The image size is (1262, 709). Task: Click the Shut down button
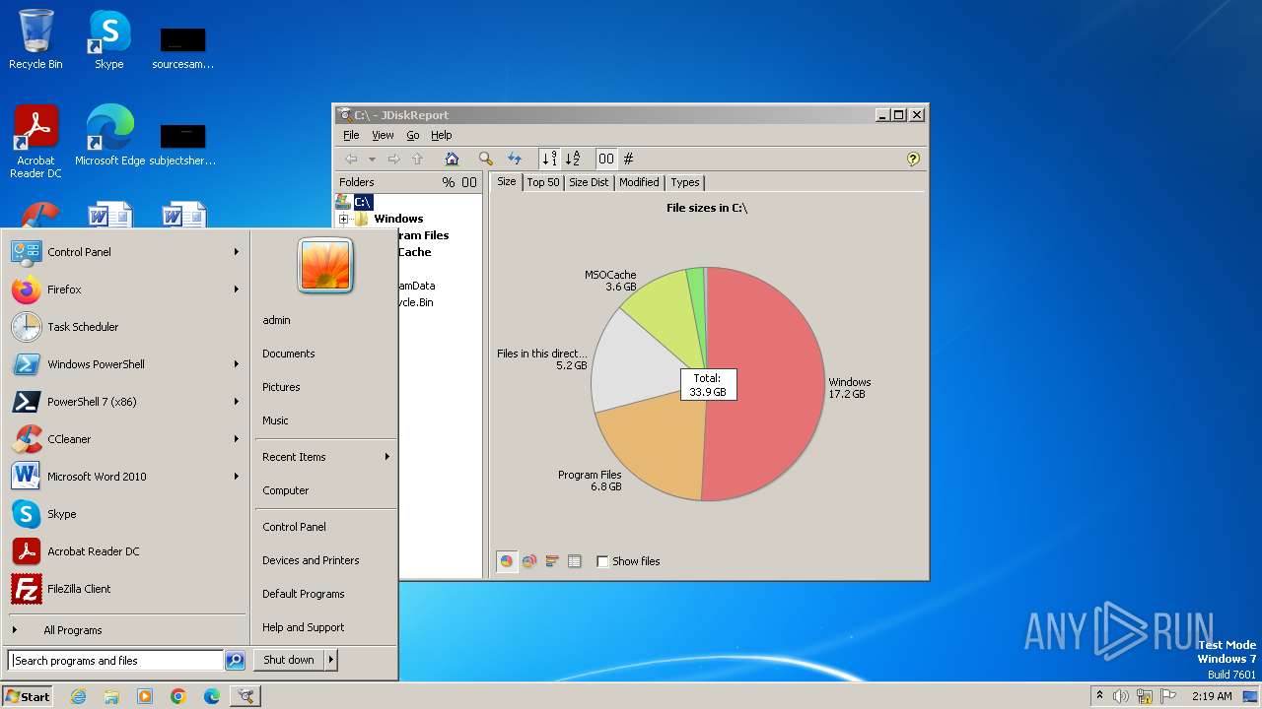point(289,660)
